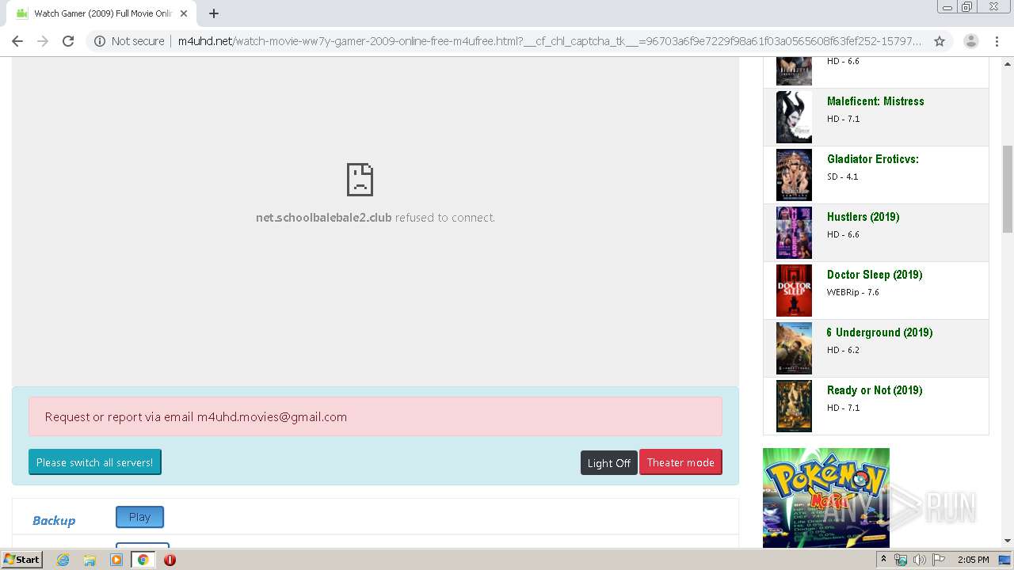Click the sad page error icon
The image size is (1014, 570).
tap(360, 180)
